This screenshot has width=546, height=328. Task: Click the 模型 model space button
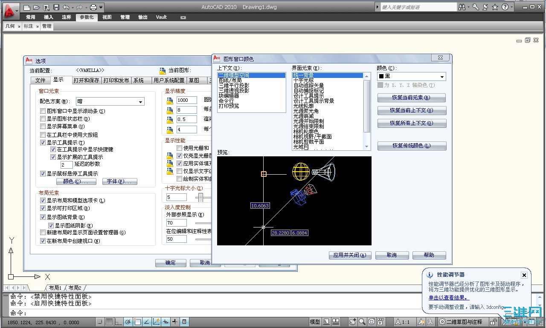pyautogui.click(x=315, y=322)
